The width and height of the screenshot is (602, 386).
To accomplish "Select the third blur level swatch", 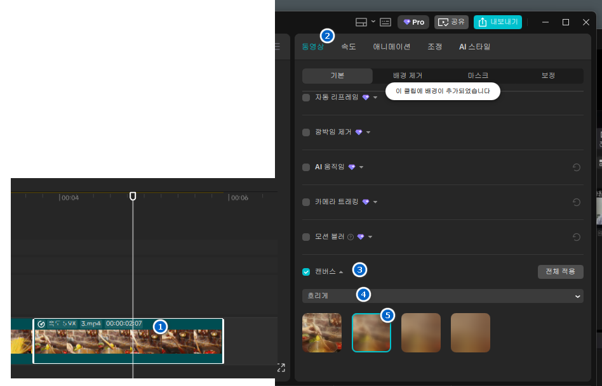I will (420, 332).
